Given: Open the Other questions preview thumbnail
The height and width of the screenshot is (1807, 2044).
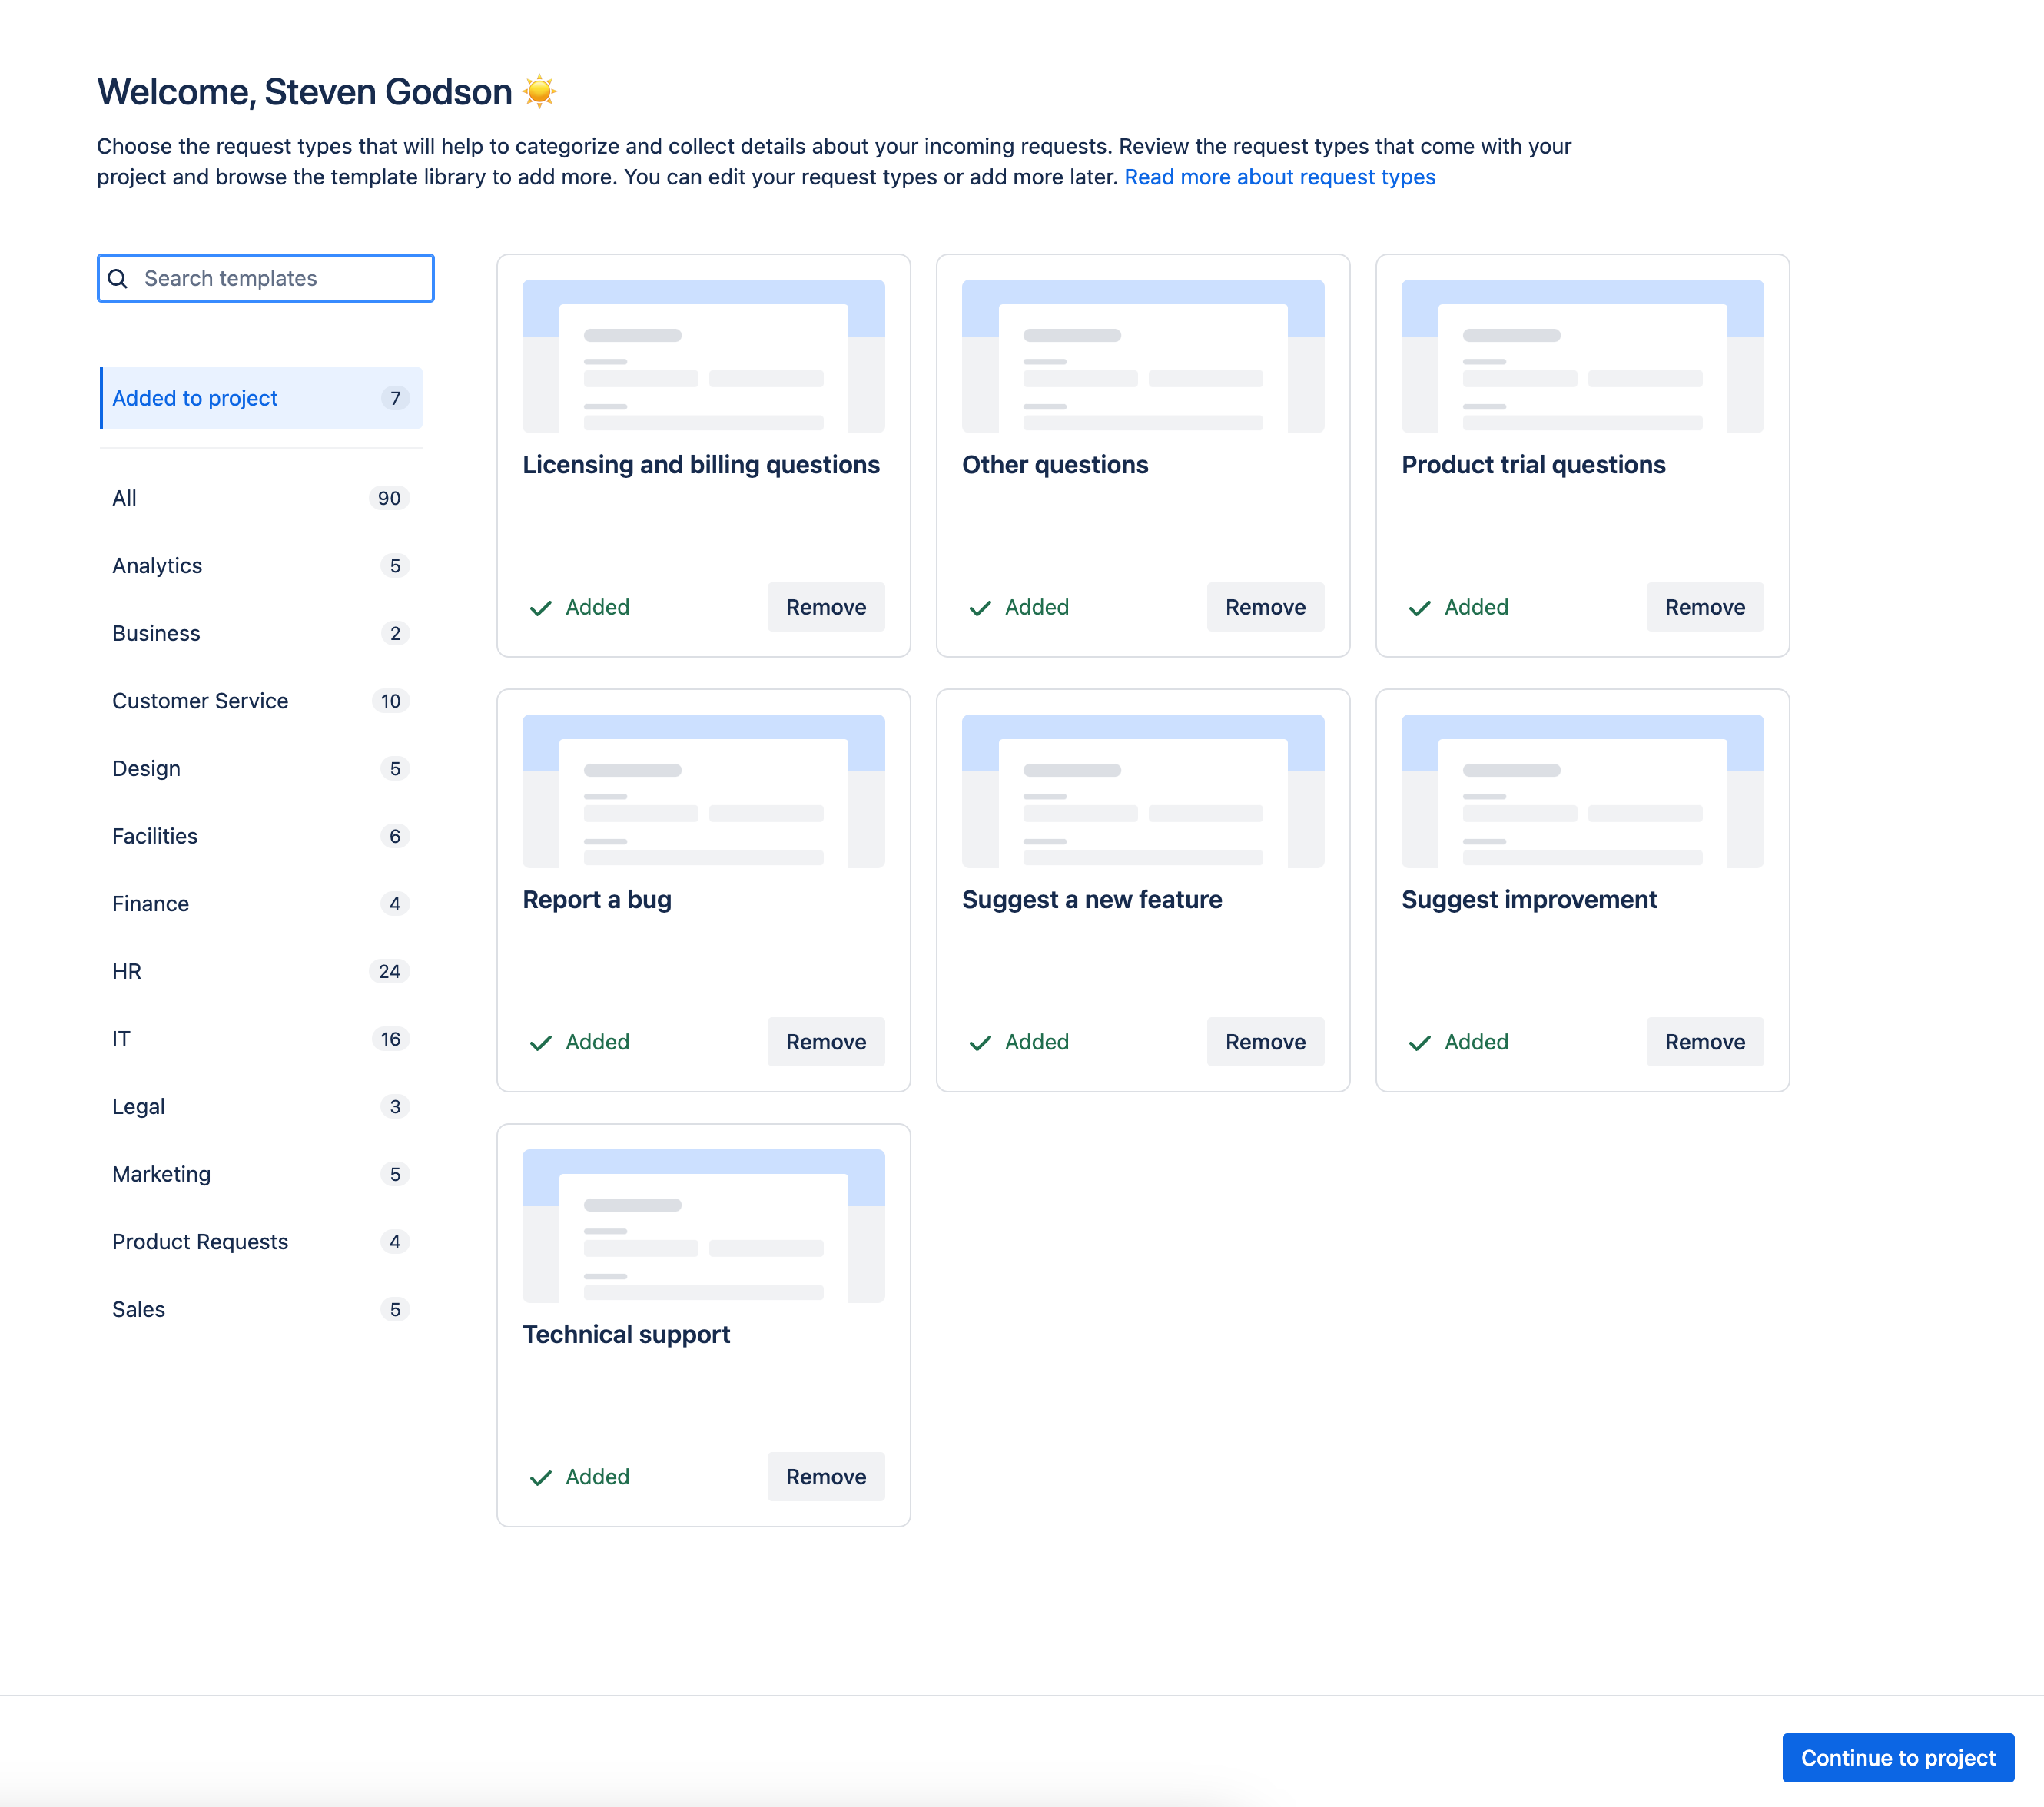Looking at the screenshot, I should point(1142,356).
